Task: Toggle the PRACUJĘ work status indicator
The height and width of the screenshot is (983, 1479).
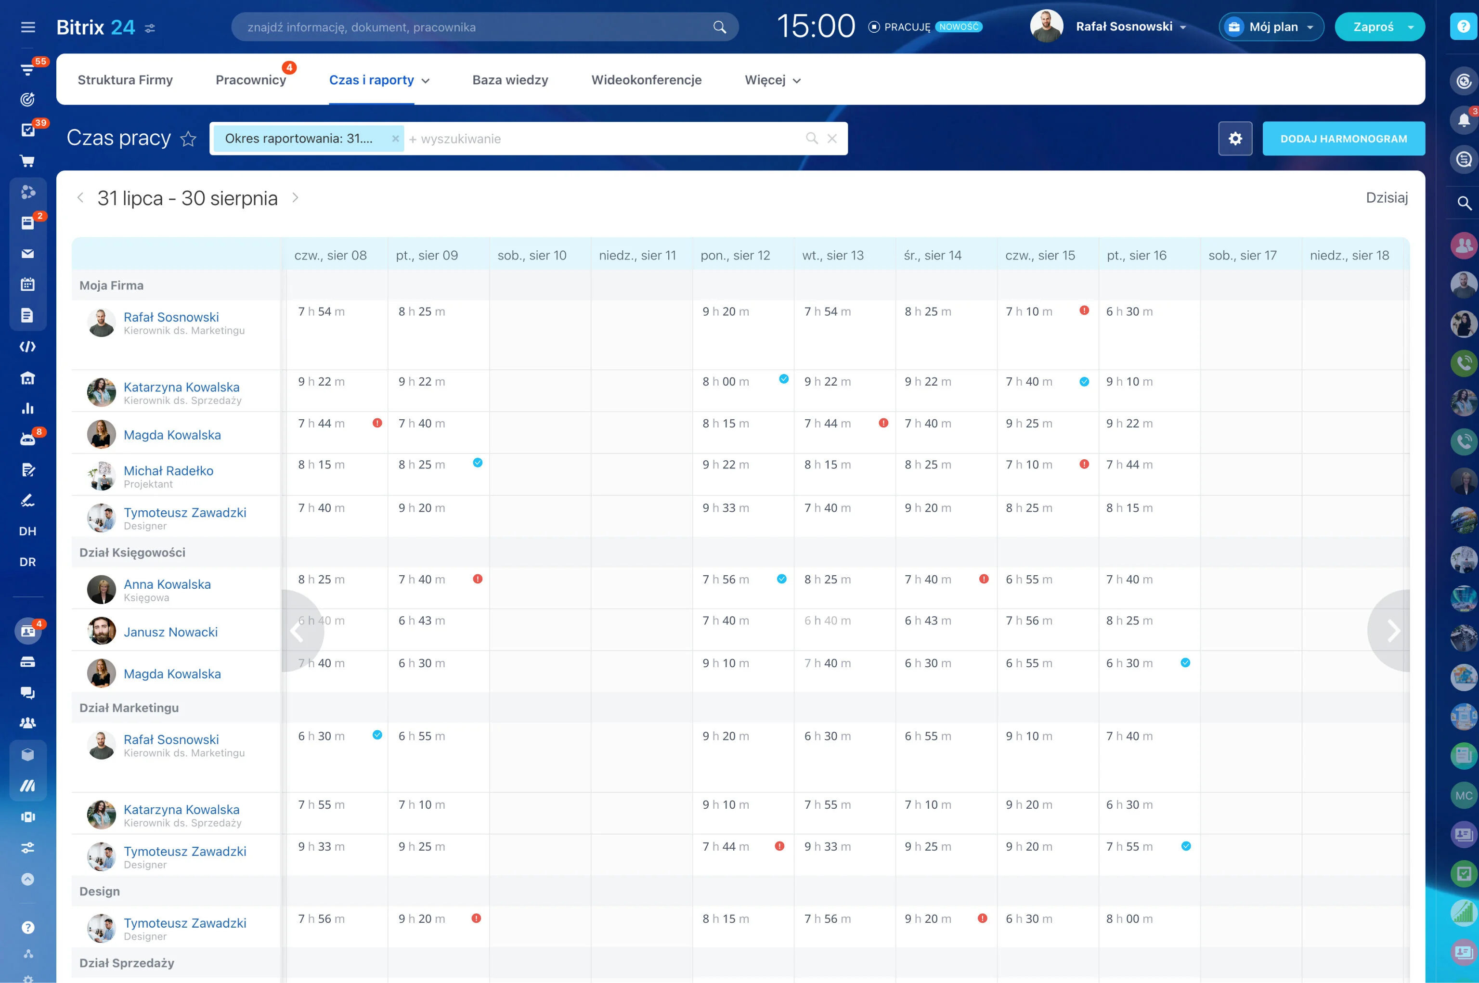Action: point(899,27)
